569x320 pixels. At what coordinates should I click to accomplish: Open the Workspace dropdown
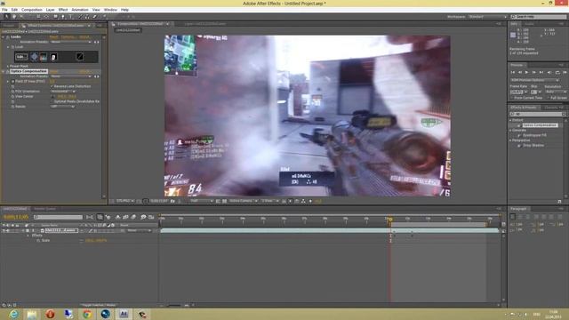tap(487, 17)
